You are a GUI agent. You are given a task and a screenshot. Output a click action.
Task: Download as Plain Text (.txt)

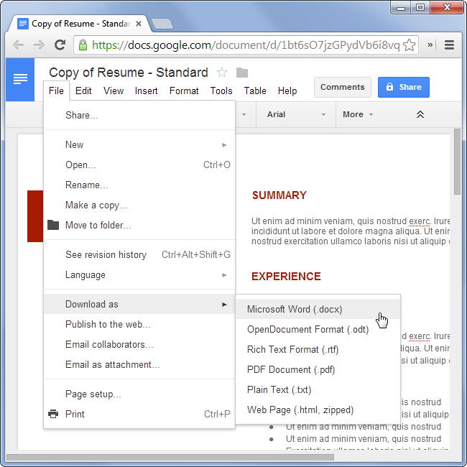coord(318,389)
